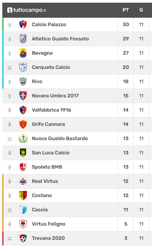Image resolution: width=152 pixels, height=251 pixels.
Task: Click the Calcio Palazzo team crest
Action: (23, 25)
